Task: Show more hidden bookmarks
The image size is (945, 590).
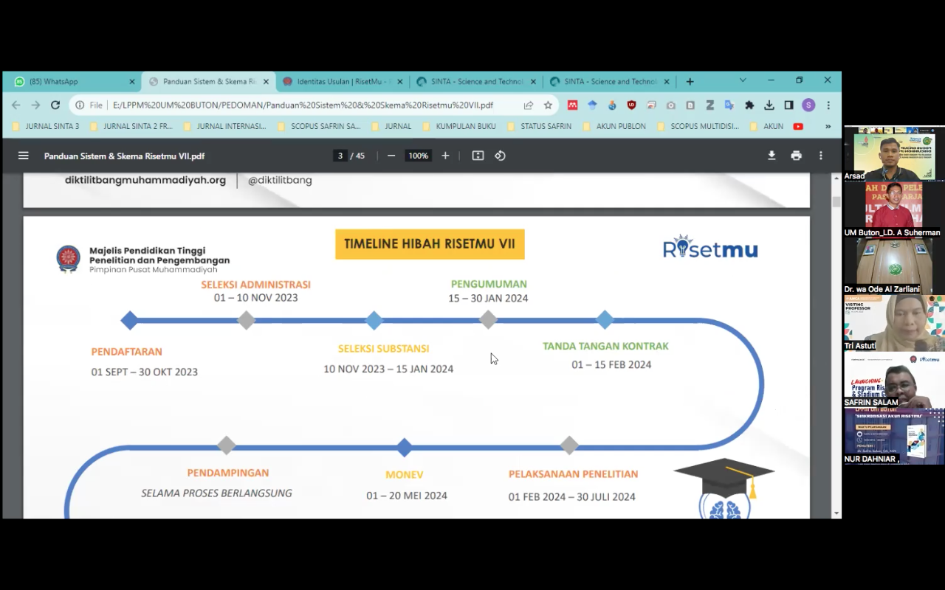Action: [x=828, y=126]
